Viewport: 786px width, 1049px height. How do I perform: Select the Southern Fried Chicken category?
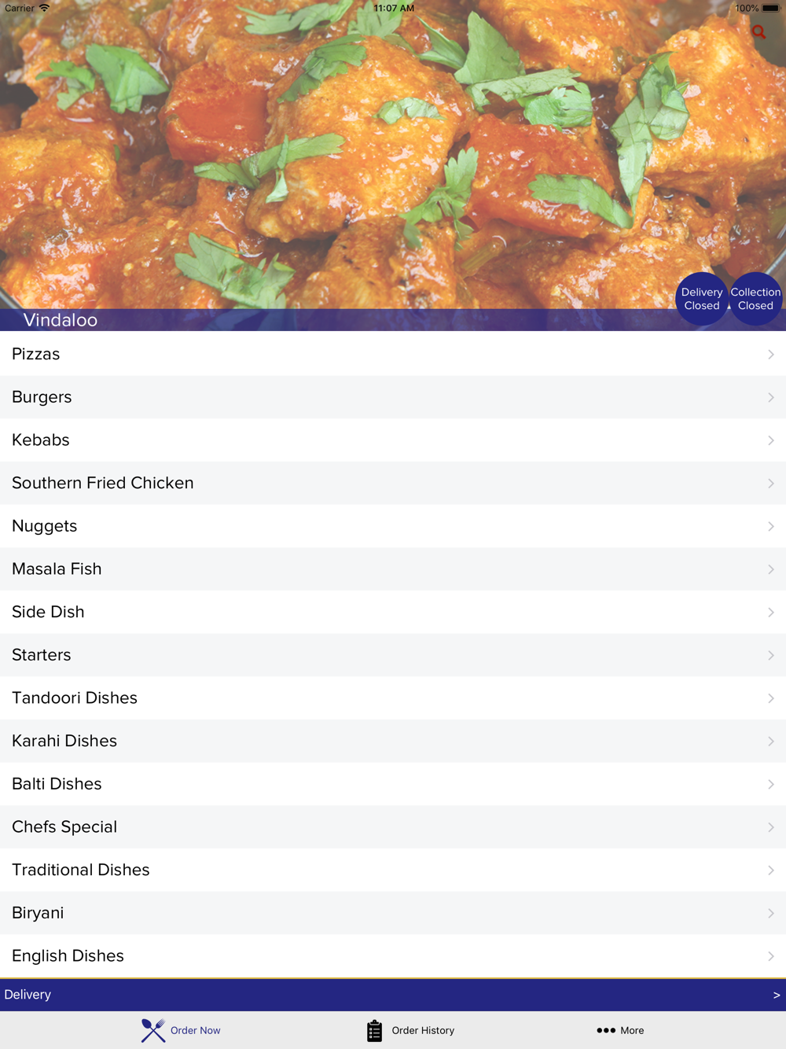pos(393,484)
